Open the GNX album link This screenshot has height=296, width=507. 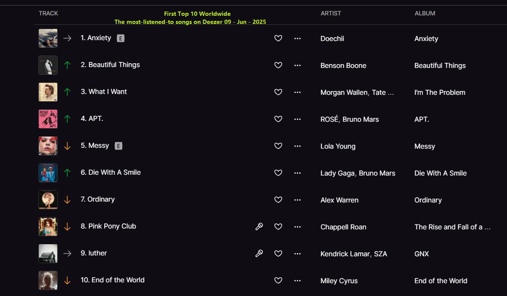point(422,254)
